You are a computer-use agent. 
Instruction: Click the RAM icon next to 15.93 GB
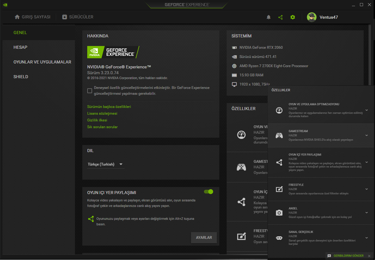[234, 75]
